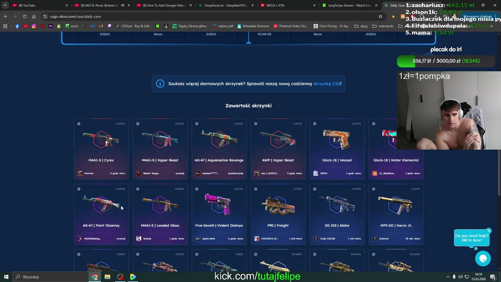Select the M4A1-S Leaded Glass thumbnail
This screenshot has width=501, height=282.
pyautogui.click(x=160, y=204)
